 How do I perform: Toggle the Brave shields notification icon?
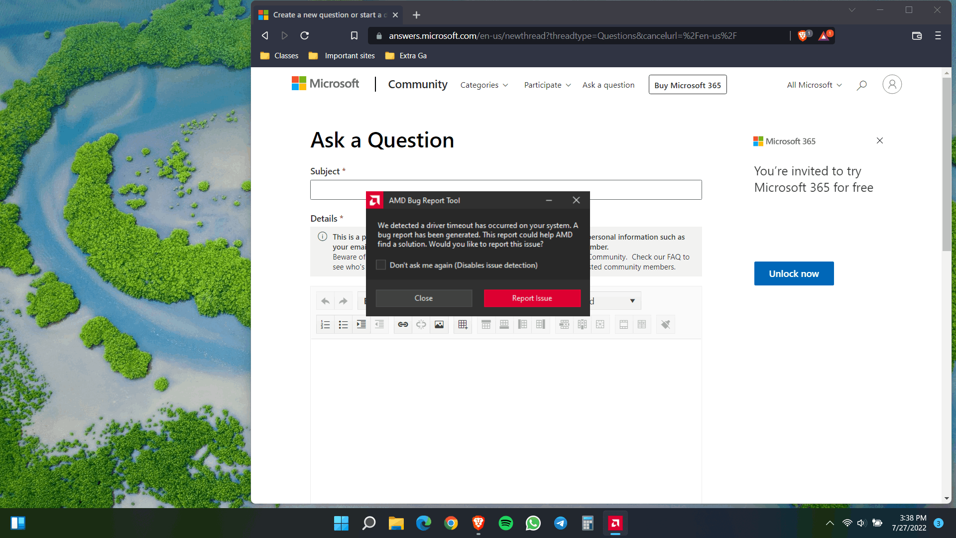click(x=804, y=35)
